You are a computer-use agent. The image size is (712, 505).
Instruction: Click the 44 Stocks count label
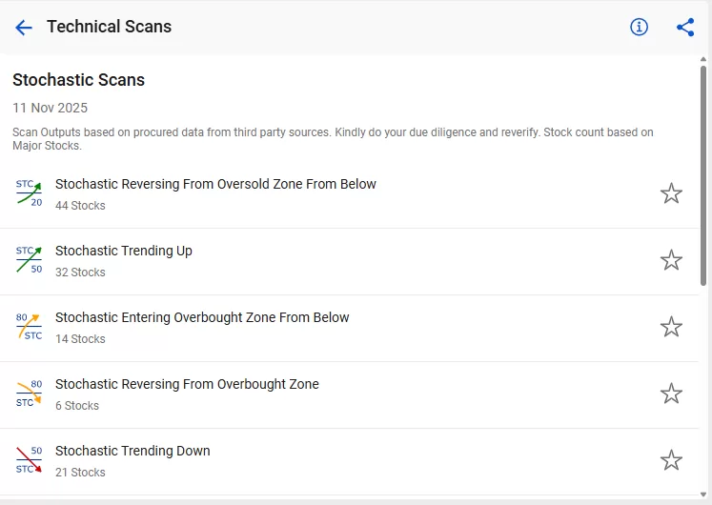80,206
